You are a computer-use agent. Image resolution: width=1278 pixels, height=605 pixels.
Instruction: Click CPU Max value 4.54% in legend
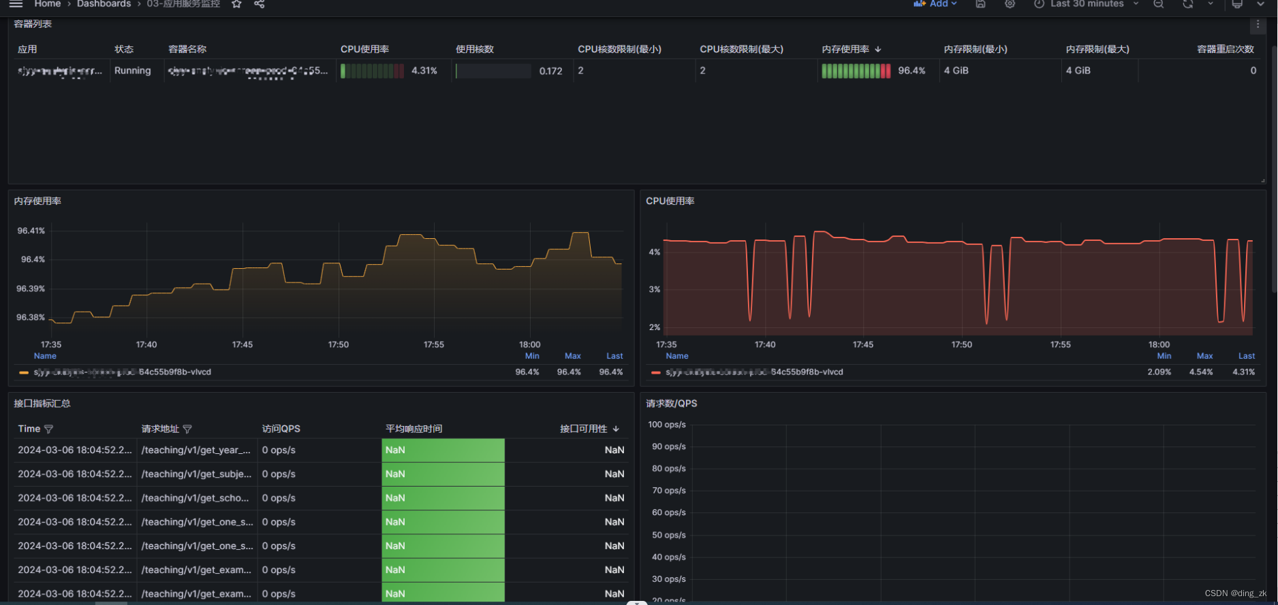[x=1201, y=372]
